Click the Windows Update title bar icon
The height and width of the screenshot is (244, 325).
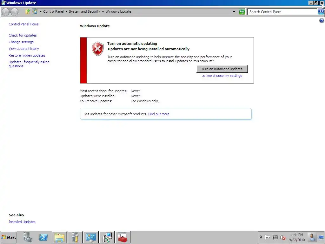(x=3, y=3)
